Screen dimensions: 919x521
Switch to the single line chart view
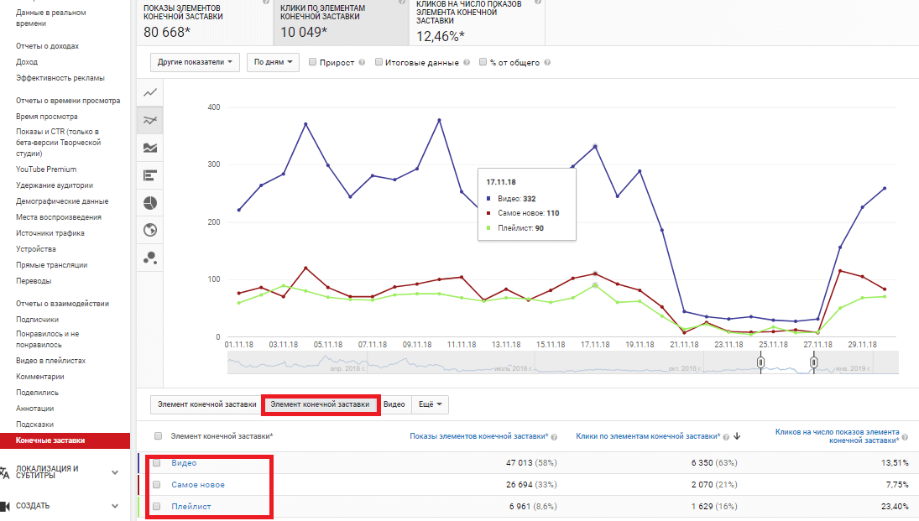150,92
